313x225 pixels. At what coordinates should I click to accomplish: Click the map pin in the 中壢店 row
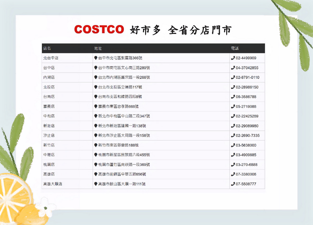click(x=96, y=155)
